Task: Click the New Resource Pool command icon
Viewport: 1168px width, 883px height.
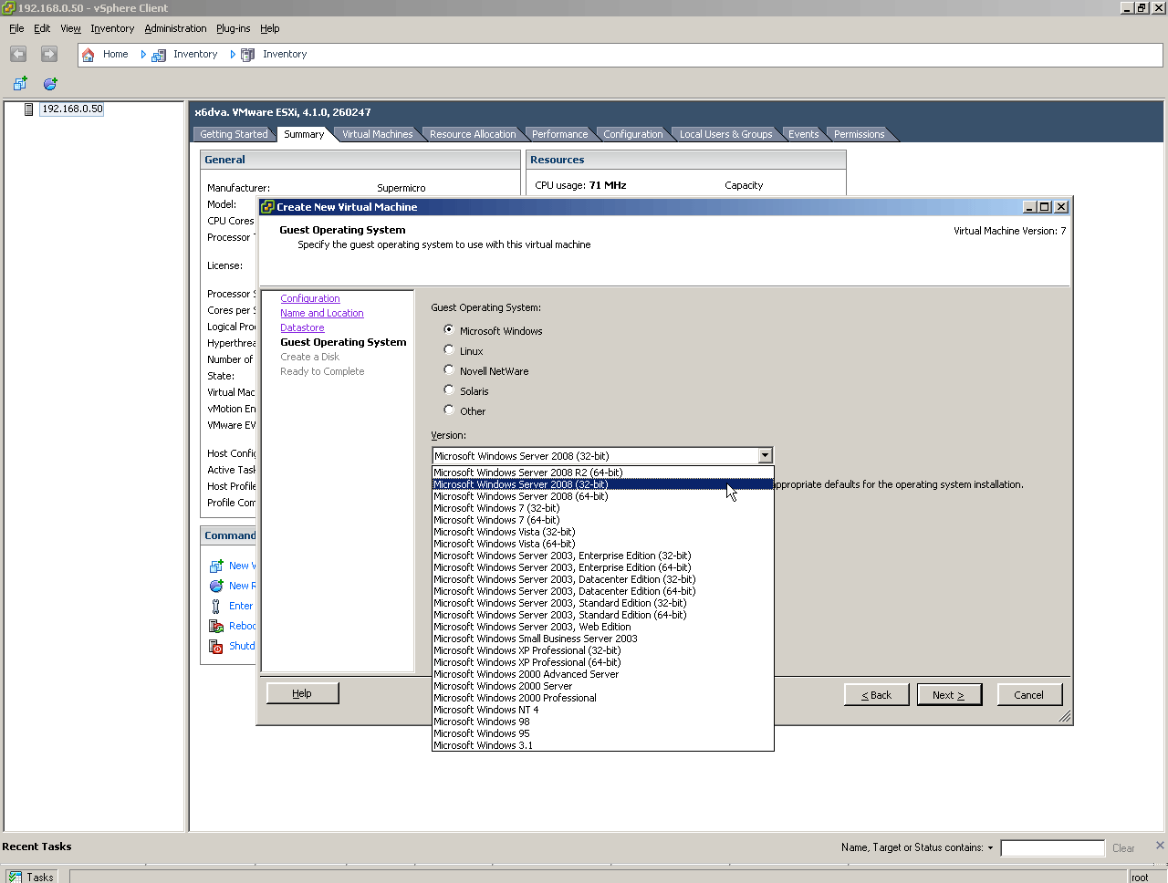Action: [x=216, y=587]
